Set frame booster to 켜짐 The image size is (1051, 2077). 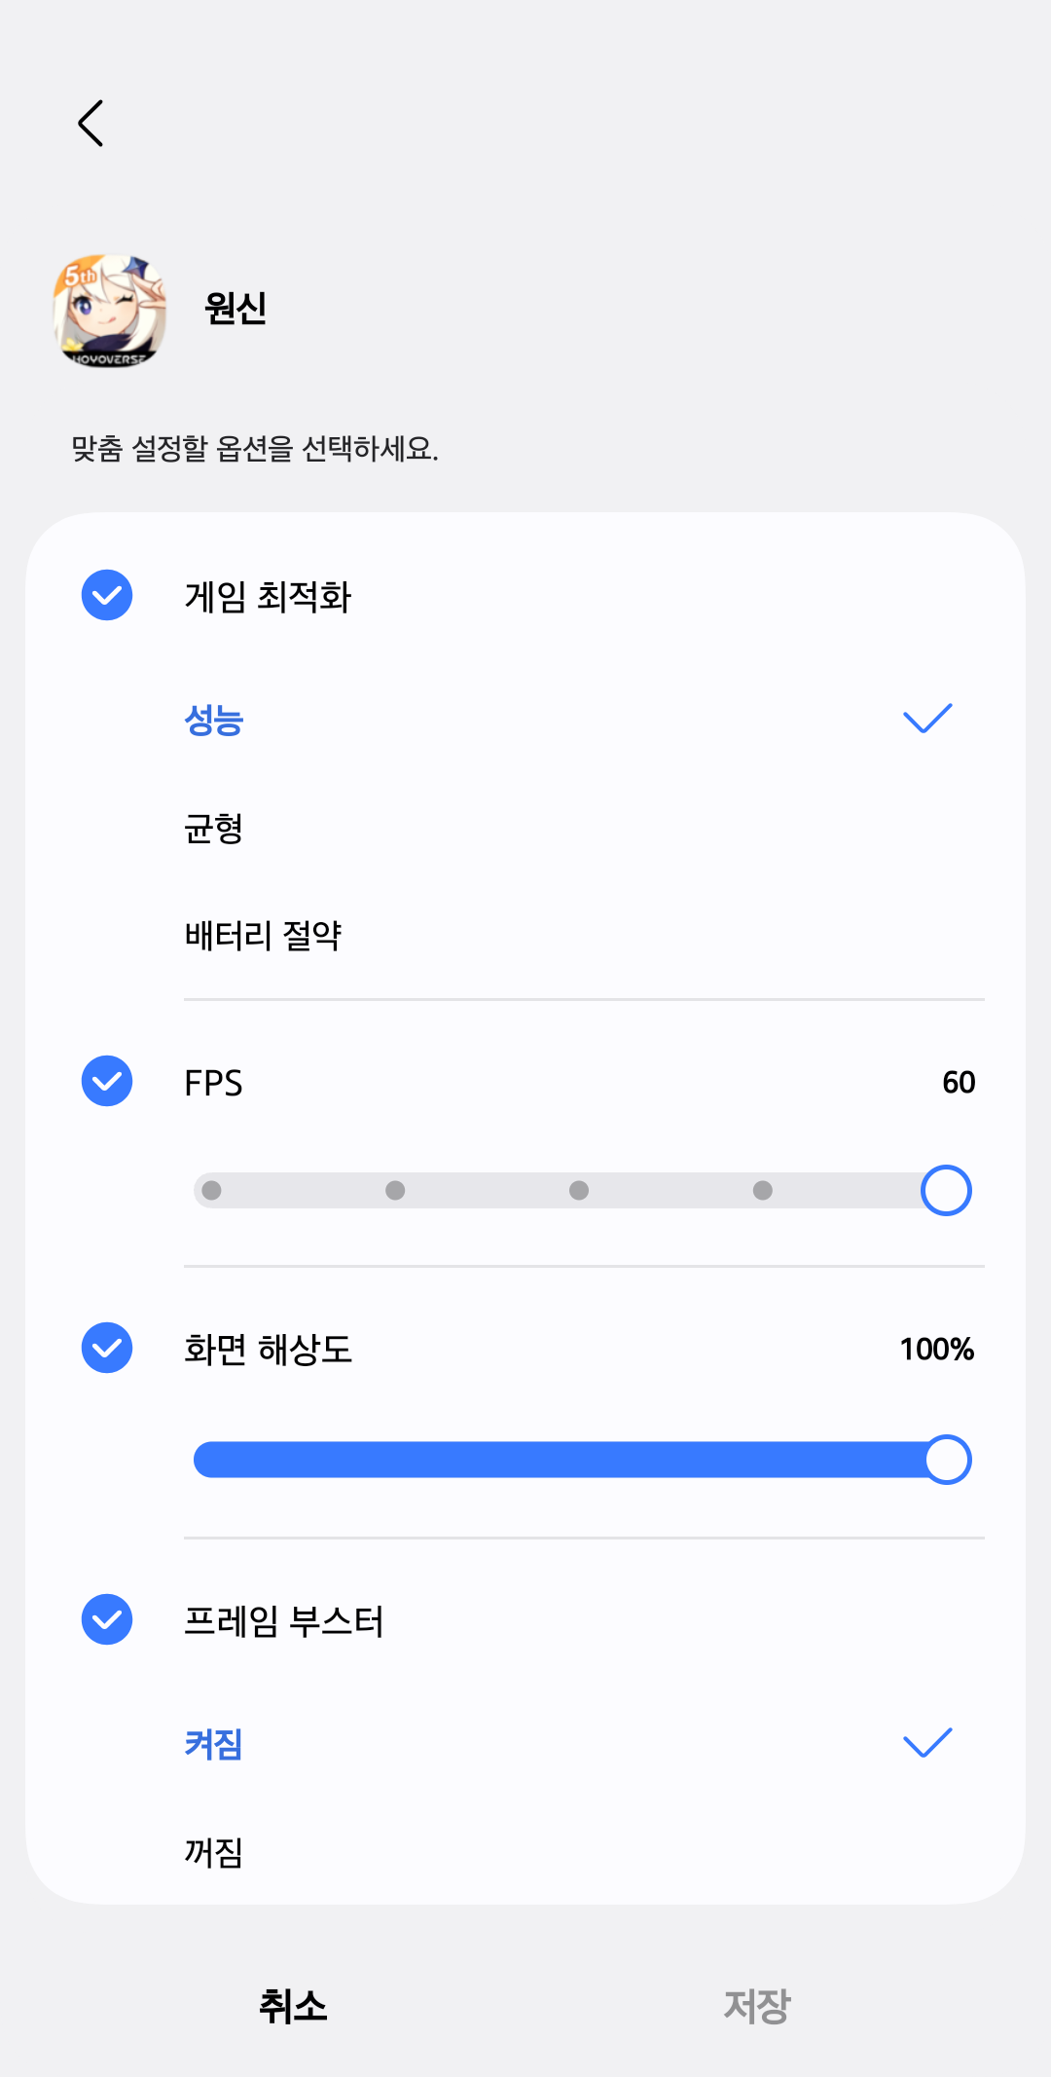pyautogui.click(x=214, y=1743)
